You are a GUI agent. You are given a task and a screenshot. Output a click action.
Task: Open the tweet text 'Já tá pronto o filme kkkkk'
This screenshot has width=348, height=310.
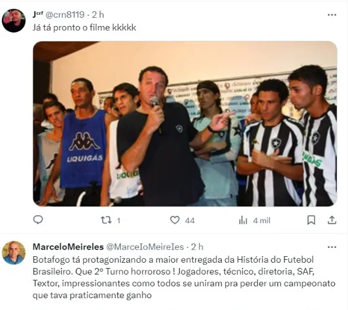click(84, 28)
